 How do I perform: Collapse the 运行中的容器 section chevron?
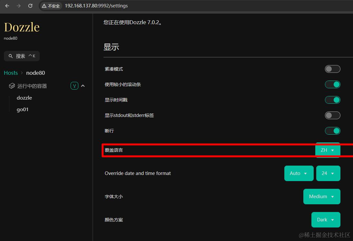coord(83,86)
